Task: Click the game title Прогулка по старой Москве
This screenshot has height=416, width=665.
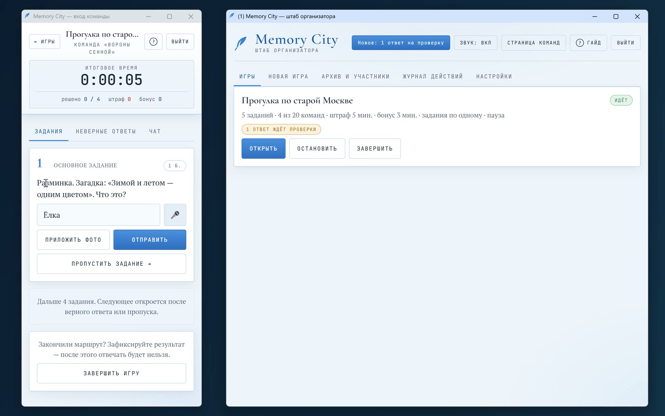Action: point(297,101)
